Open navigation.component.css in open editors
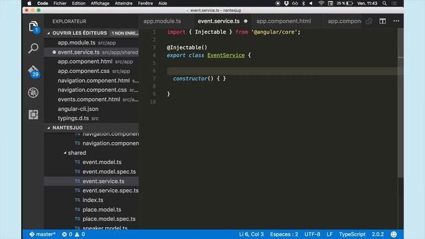The height and width of the screenshot is (239, 425). point(92,90)
